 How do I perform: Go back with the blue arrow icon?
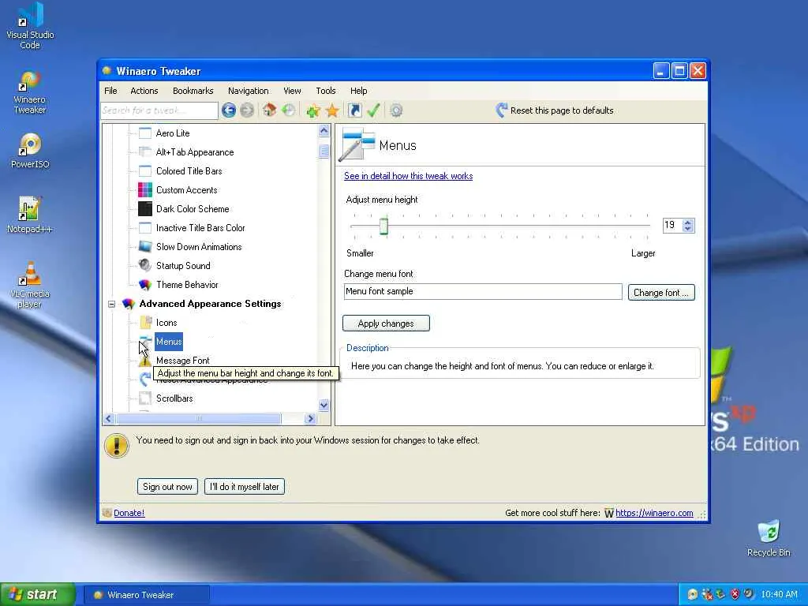[229, 110]
